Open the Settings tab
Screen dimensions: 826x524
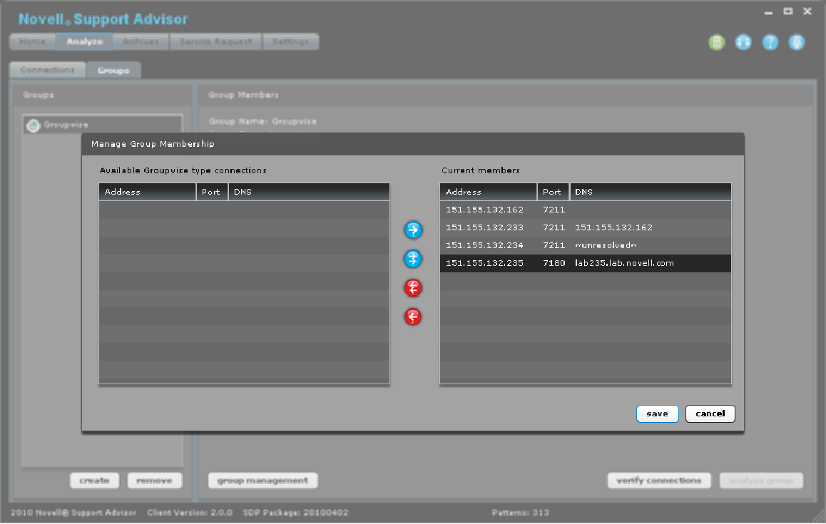(x=290, y=41)
